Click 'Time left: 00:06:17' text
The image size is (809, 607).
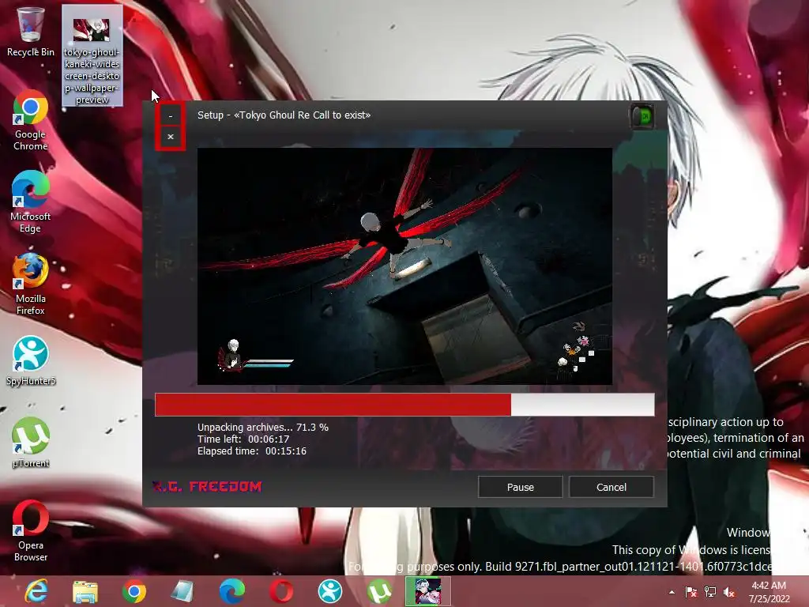pyautogui.click(x=243, y=439)
